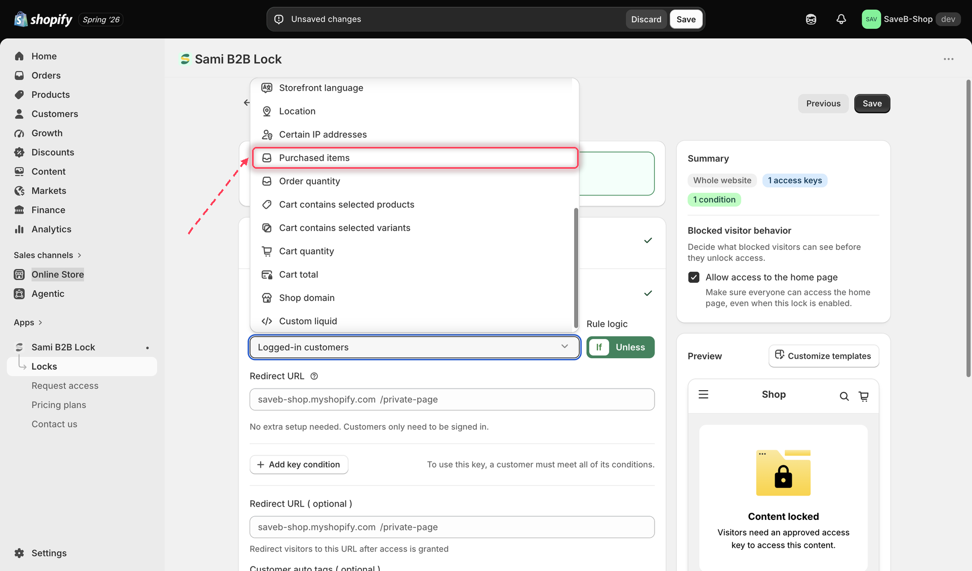Click the Unsaved changes alert icon

tap(278, 19)
